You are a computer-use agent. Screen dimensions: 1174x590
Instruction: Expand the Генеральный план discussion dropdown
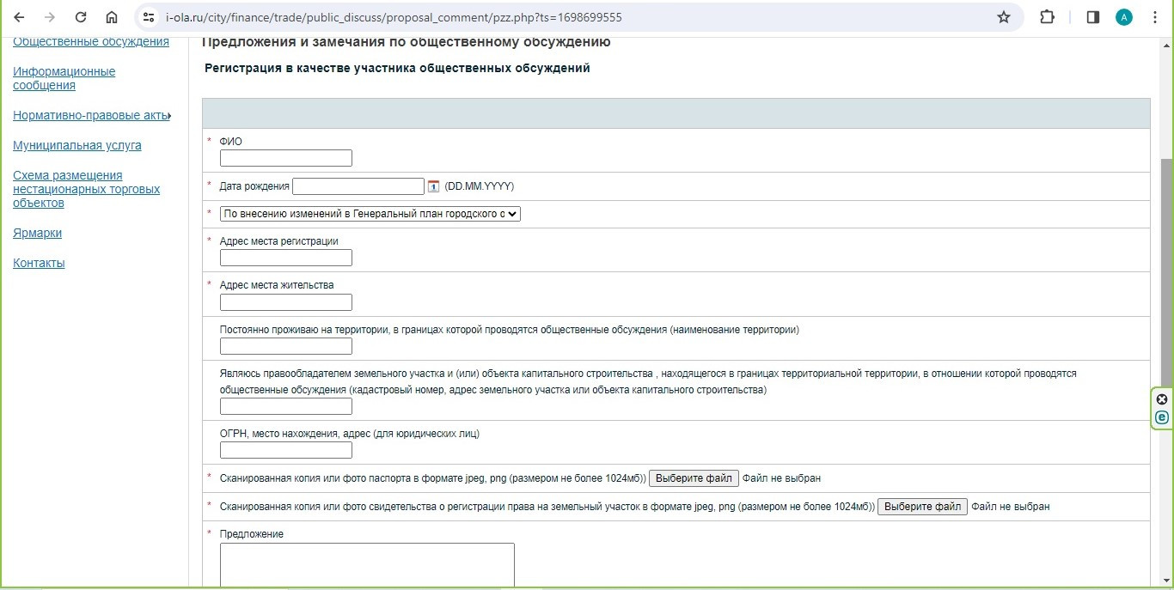[370, 214]
